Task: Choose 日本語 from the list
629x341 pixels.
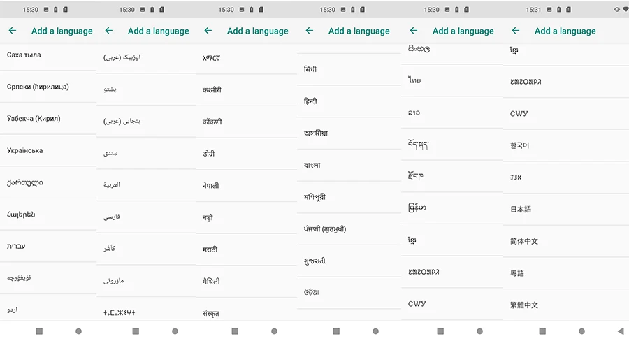Action: coord(566,210)
